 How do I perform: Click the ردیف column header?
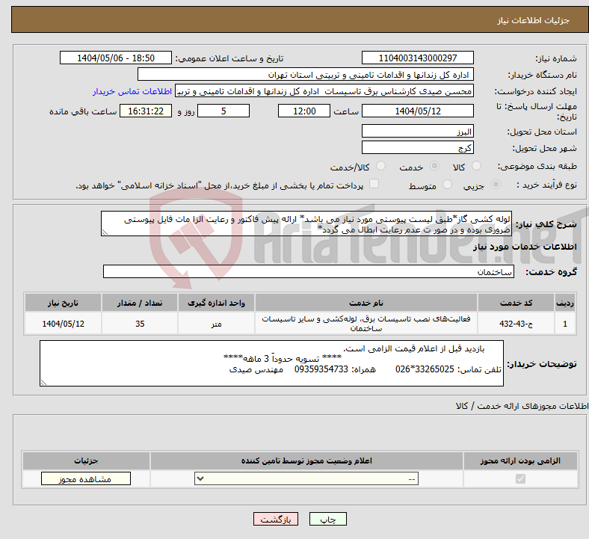[565, 303]
